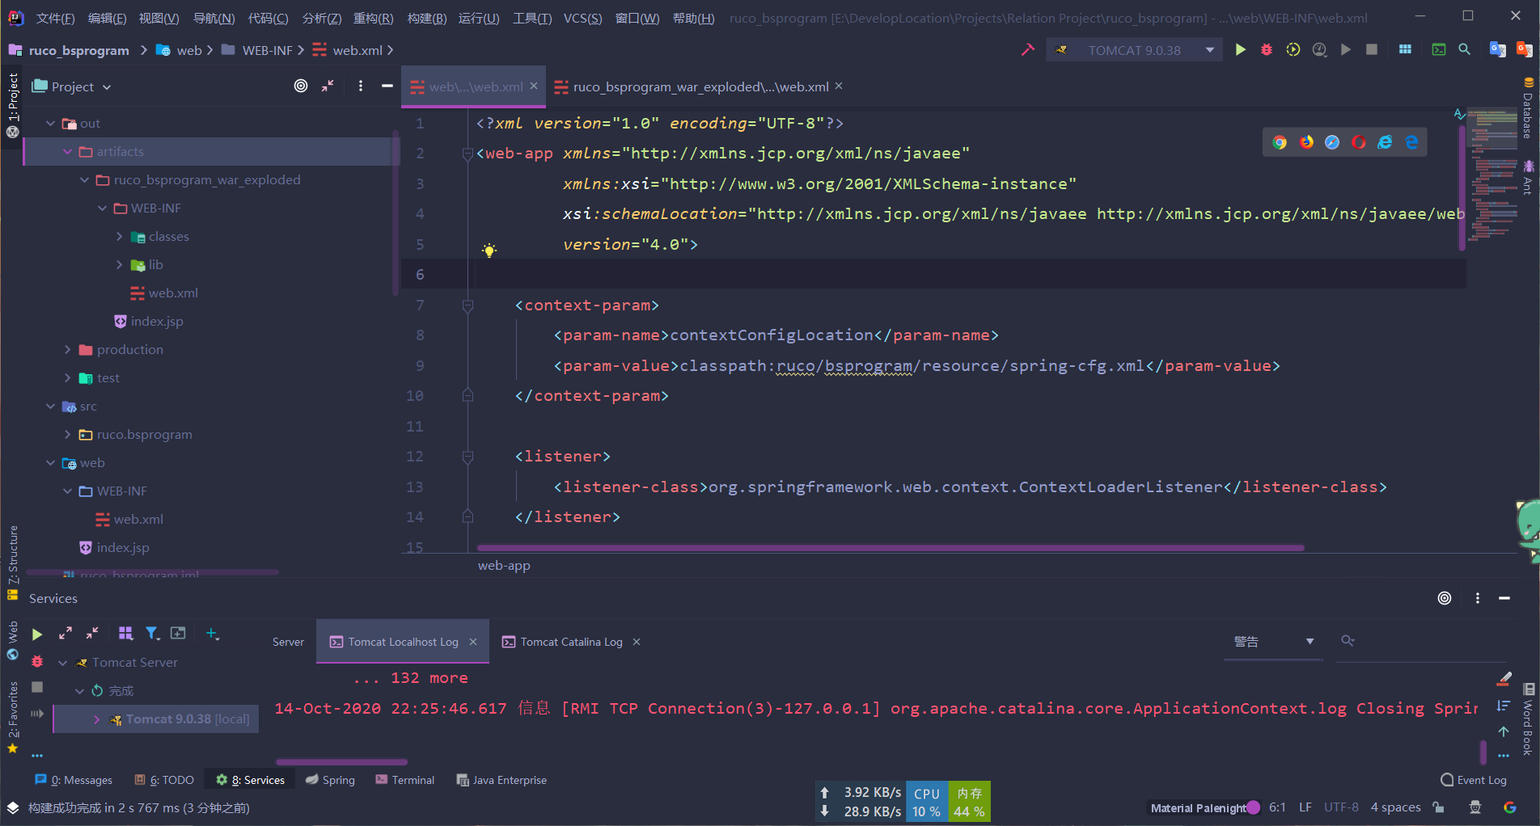
Task: Open run configuration TOMCAT 9.0.38 dropdown
Action: pos(1135,50)
